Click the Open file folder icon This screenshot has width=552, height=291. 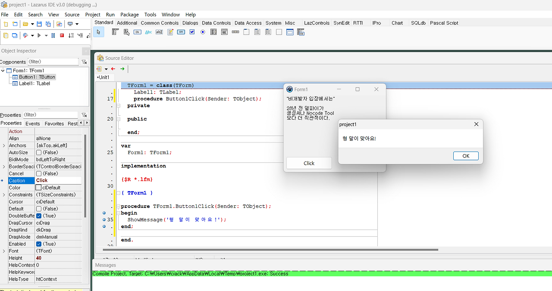click(x=25, y=24)
